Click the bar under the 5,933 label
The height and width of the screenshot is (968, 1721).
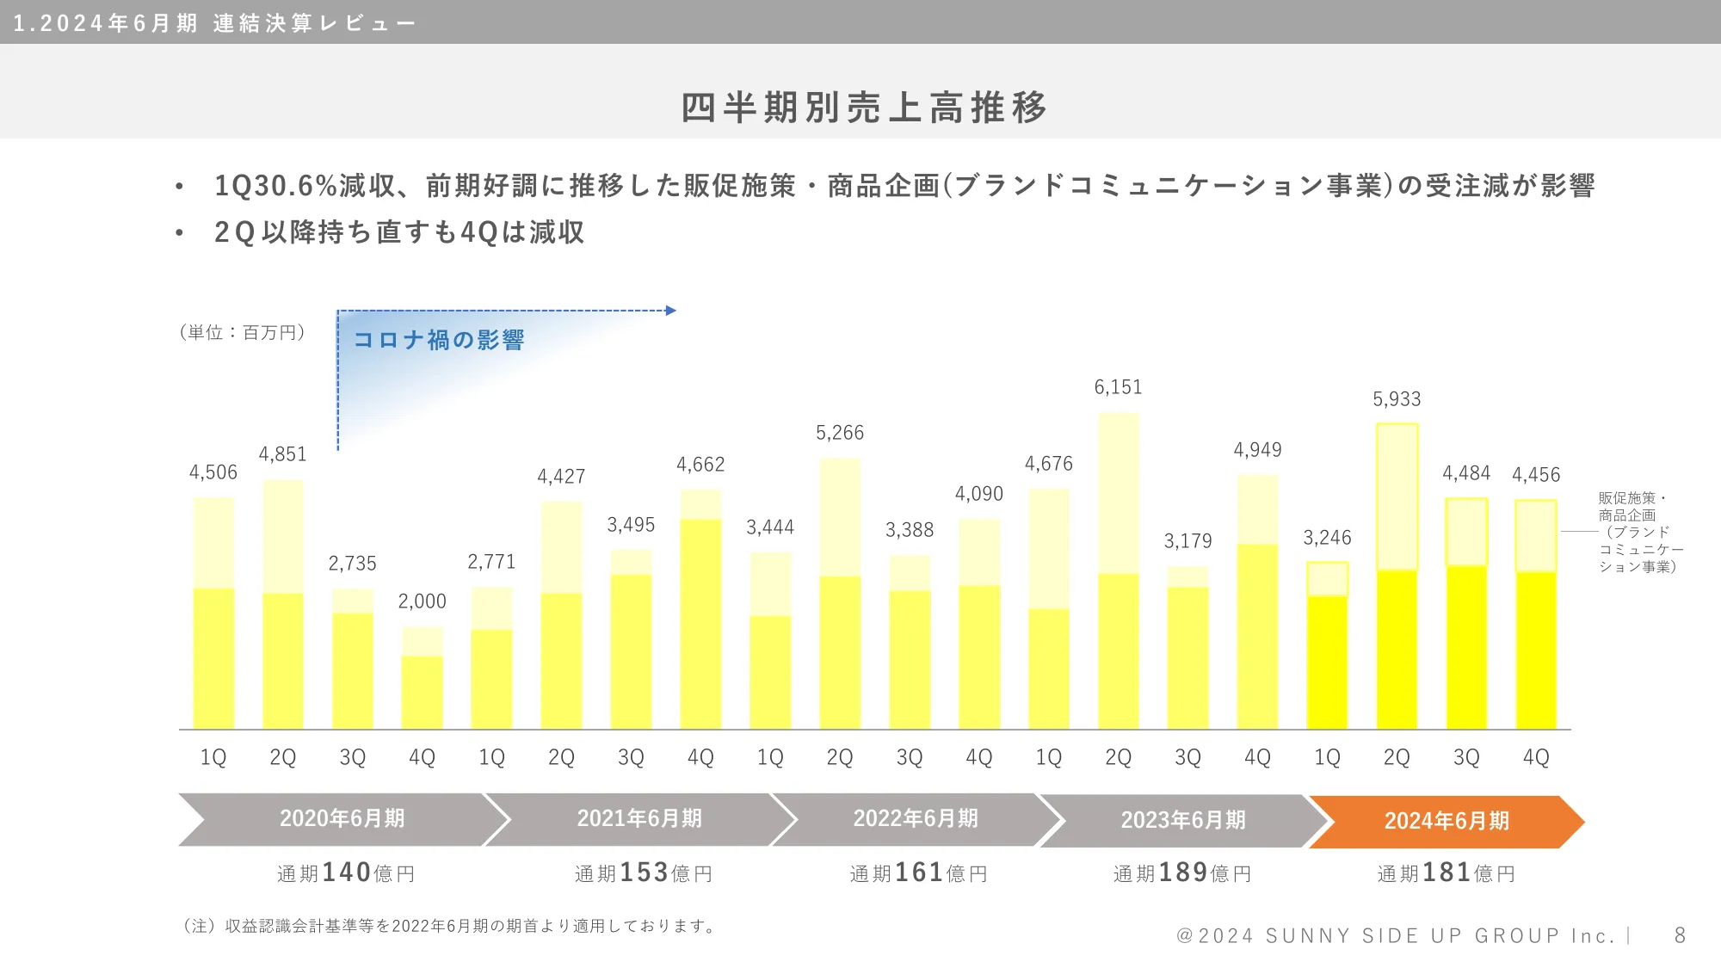[x=1397, y=576]
